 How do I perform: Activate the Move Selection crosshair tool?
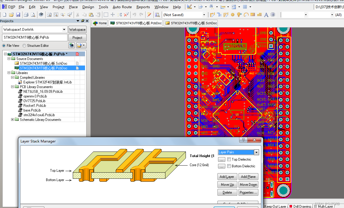click(x=113, y=15)
